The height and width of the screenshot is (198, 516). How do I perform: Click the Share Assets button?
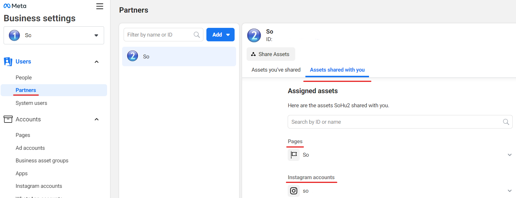click(x=271, y=54)
